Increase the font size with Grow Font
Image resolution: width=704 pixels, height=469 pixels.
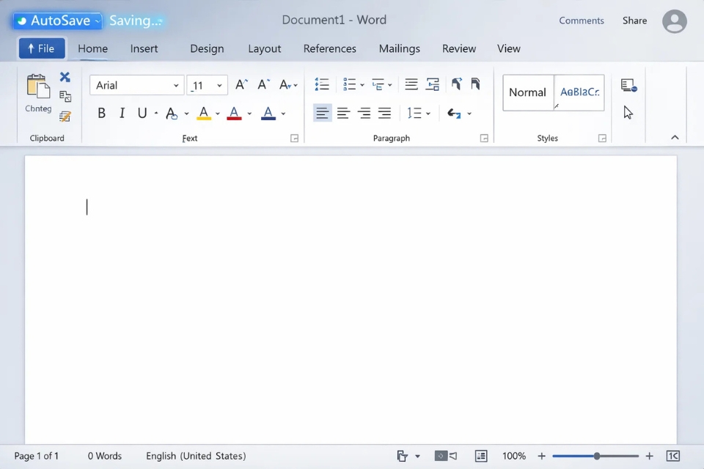pyautogui.click(x=241, y=84)
